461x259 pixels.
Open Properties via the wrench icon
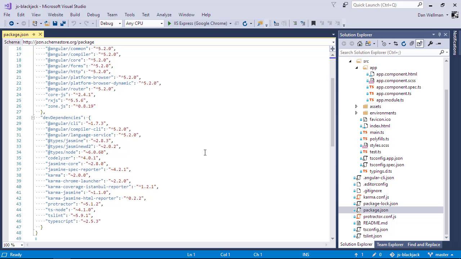[430, 44]
